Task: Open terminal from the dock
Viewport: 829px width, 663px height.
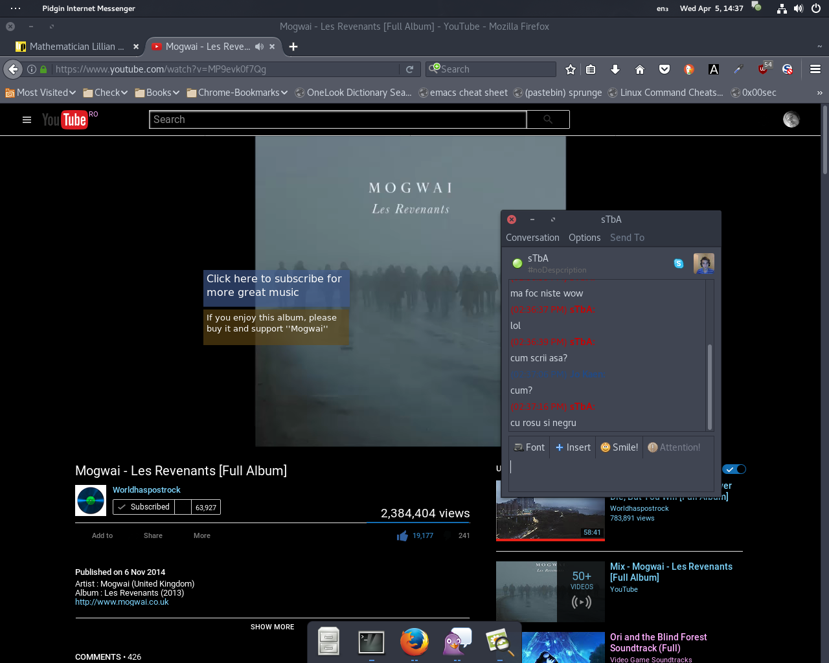Action: [x=371, y=642]
